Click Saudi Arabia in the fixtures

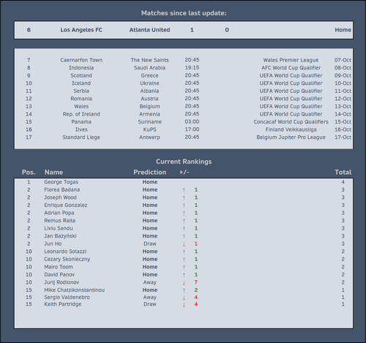click(x=149, y=68)
